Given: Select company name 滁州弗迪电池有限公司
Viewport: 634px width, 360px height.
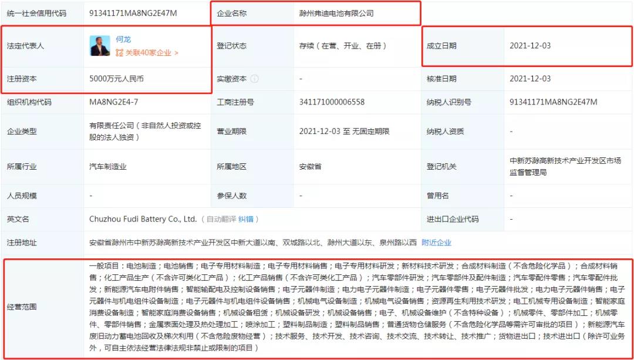Looking at the screenshot, I should 336,14.
